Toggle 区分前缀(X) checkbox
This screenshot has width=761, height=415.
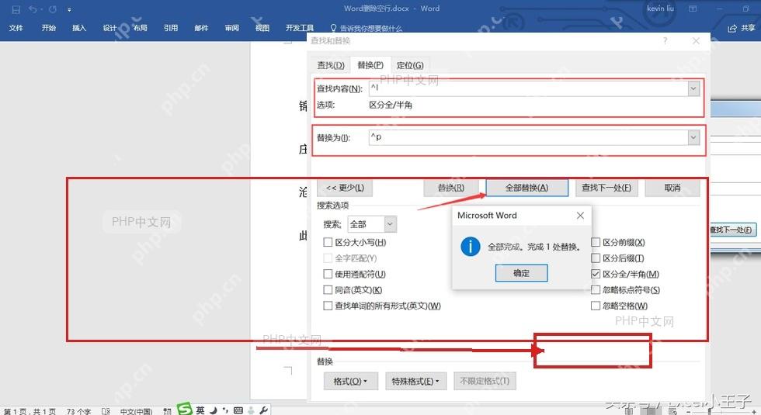coord(596,242)
